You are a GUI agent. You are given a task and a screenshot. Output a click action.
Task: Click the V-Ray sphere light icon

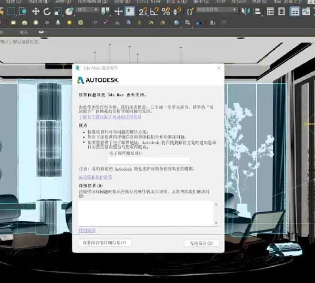(36, 22)
